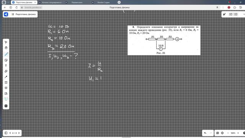Bookmark this page in the browser
Image resolution: width=245 pixels, height=138 pixels.
click(217, 7)
